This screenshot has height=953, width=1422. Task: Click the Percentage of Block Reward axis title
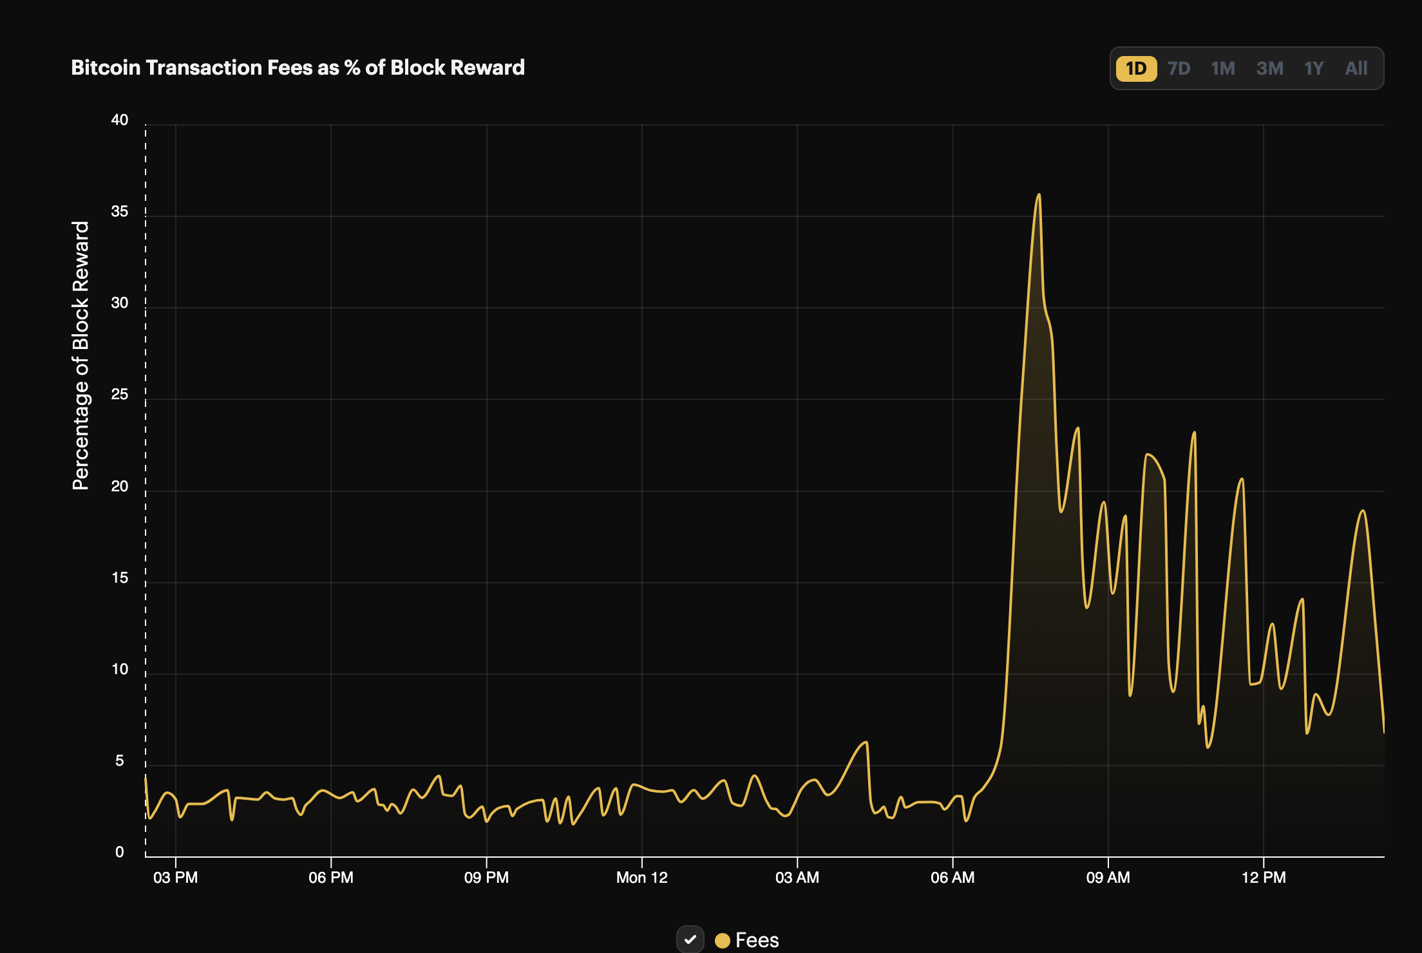pyautogui.click(x=81, y=355)
